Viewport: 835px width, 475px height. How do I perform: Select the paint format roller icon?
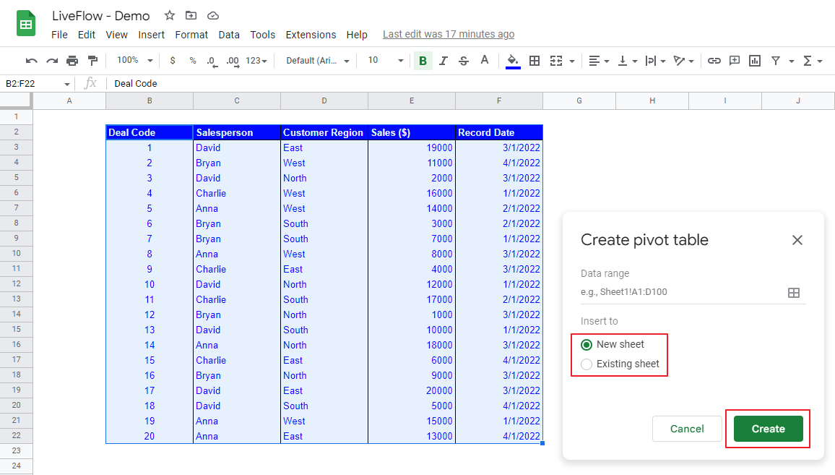[92, 61]
